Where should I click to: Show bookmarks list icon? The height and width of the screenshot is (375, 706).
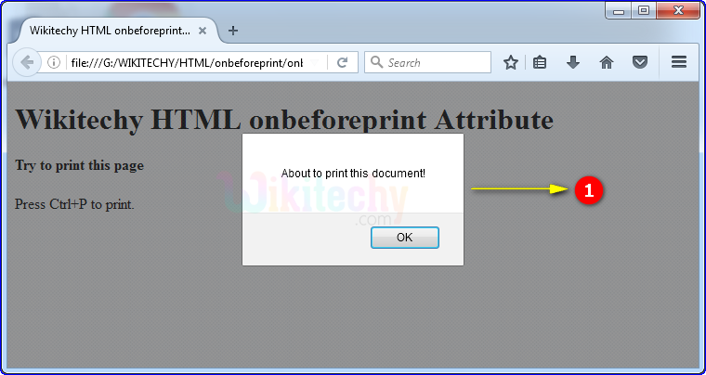coord(541,62)
